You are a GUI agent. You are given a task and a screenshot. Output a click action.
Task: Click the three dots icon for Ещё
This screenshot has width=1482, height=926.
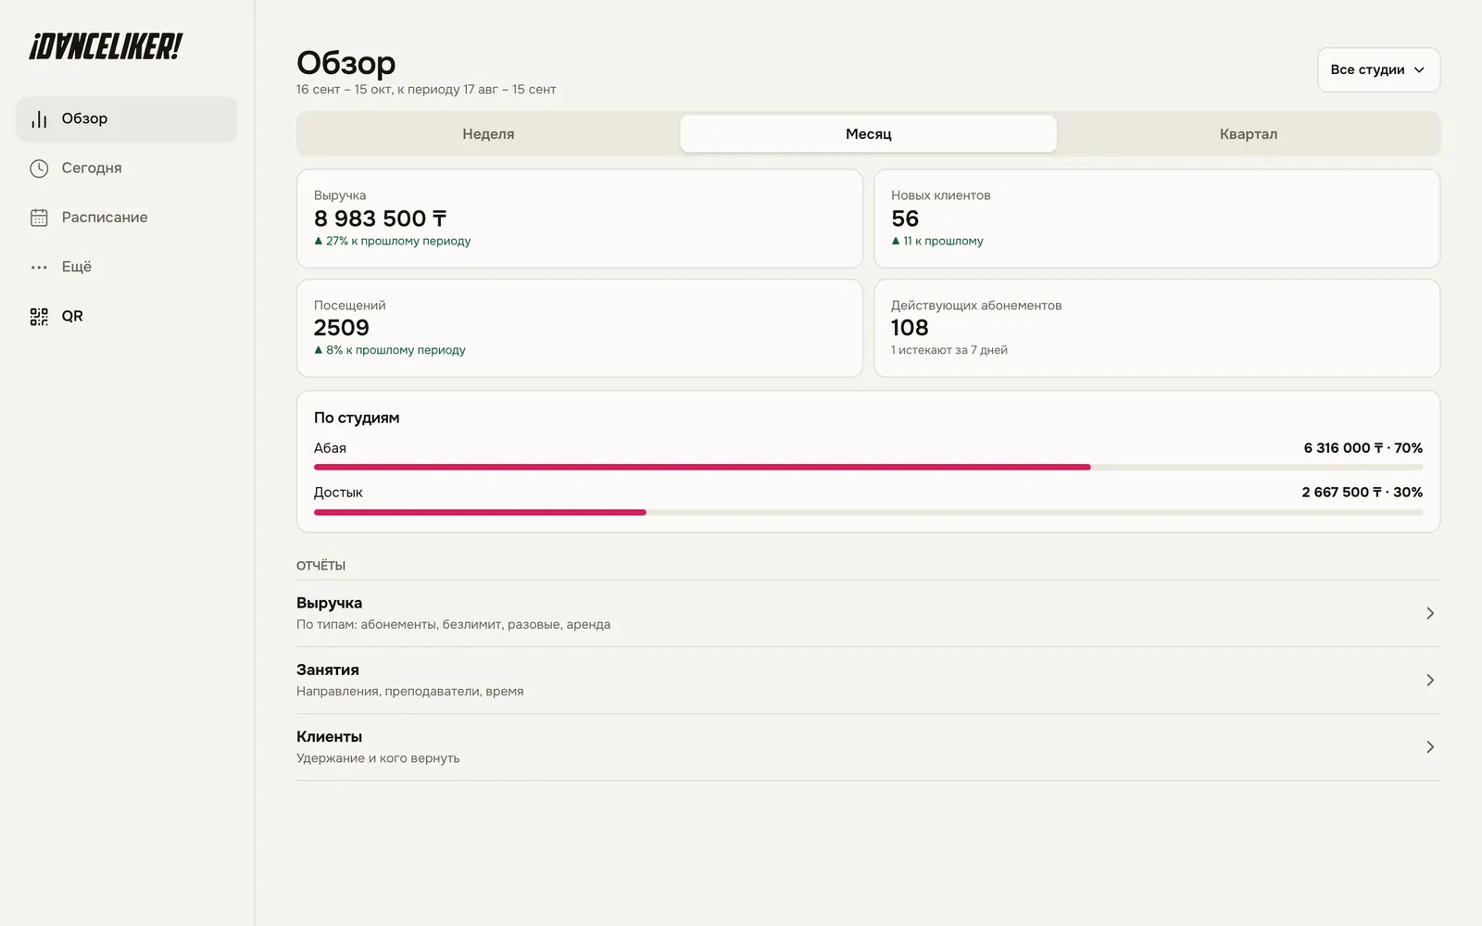(39, 268)
